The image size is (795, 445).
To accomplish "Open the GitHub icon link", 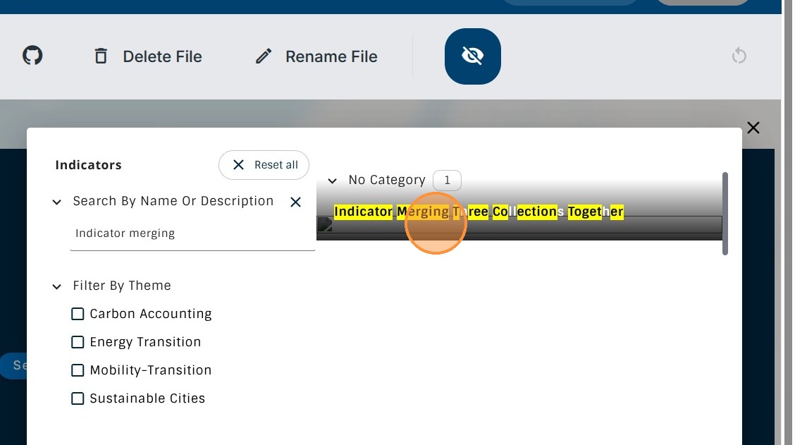I will (32, 56).
